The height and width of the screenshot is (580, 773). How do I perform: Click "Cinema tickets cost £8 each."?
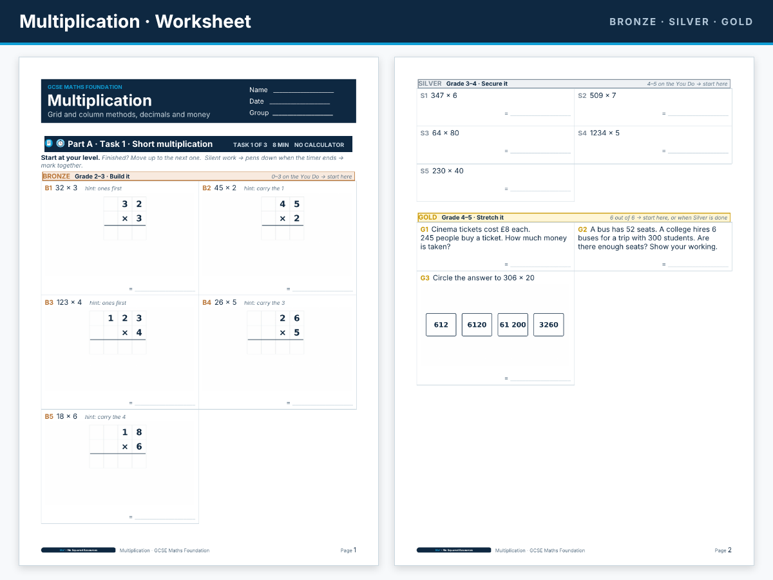(481, 229)
